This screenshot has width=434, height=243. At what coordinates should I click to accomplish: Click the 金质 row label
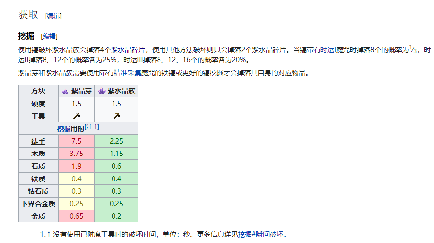coord(38,216)
